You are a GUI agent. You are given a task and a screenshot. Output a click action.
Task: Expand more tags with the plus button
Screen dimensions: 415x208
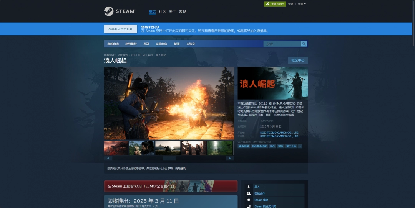coord(300,146)
